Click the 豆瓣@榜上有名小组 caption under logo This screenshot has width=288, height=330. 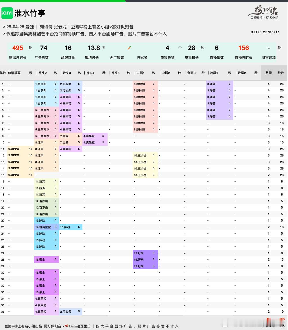tap(264, 18)
